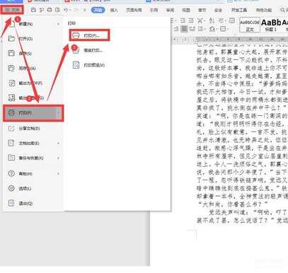Choose 打开(O) in the file menu
Screen dimensions: 288x273
coord(33,39)
